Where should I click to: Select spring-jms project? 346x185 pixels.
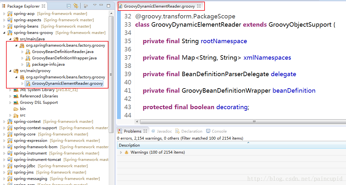[x=23, y=172]
